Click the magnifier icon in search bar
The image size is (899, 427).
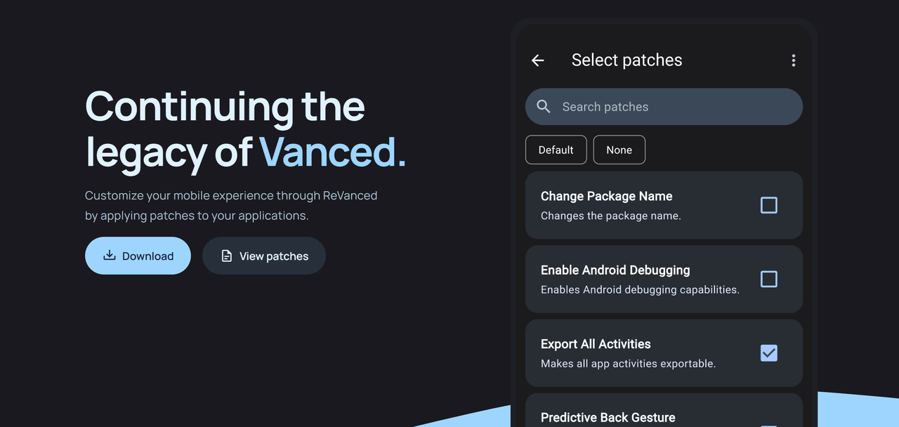coord(544,107)
